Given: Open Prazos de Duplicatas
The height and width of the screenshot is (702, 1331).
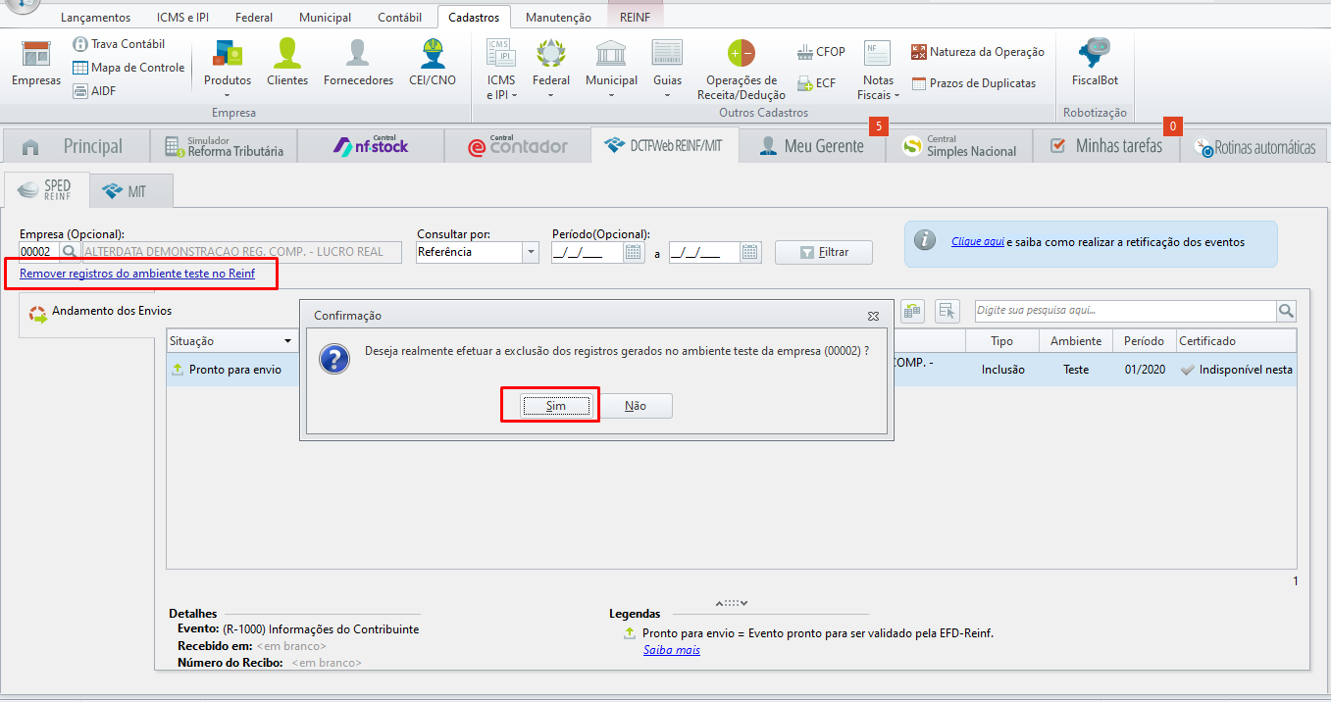Looking at the screenshot, I should coord(973,83).
